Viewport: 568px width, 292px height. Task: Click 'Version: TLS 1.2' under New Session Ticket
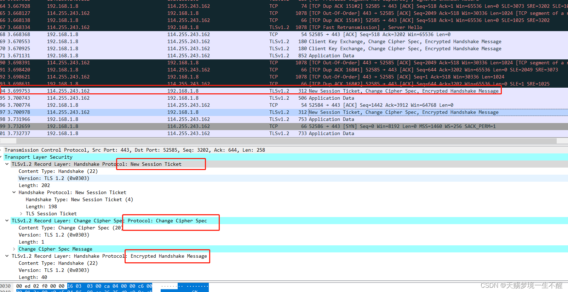point(54,178)
